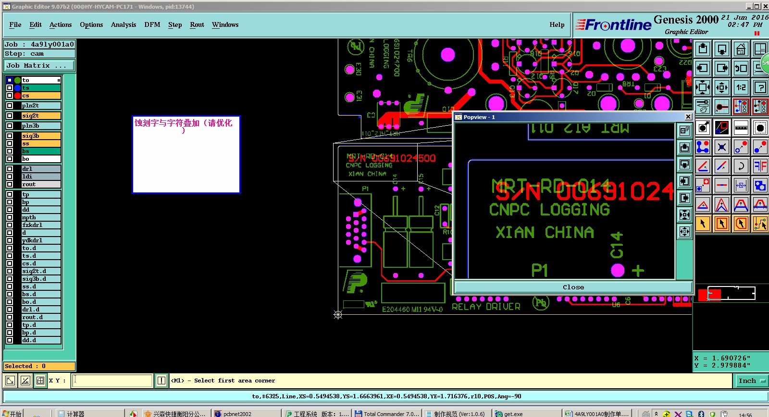Viewport: 769px width, 417px height.
Task: Open the Edit menu
Action: [36, 25]
